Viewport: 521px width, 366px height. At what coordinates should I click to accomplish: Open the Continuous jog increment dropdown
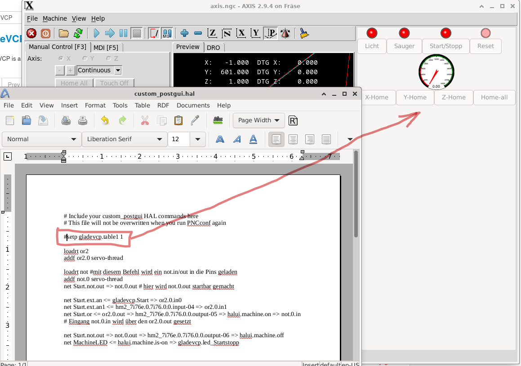pyautogui.click(x=118, y=70)
